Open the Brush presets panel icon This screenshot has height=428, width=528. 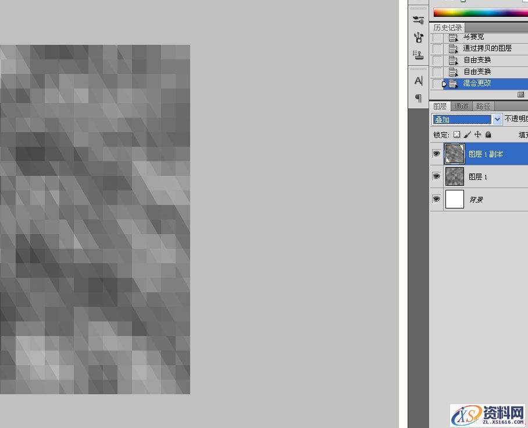pos(418,20)
